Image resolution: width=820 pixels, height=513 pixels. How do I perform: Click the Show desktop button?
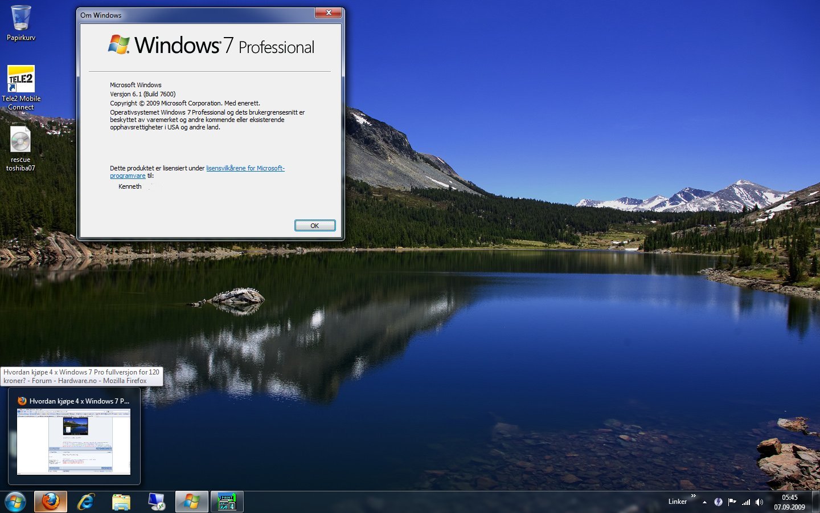pyautogui.click(x=816, y=502)
